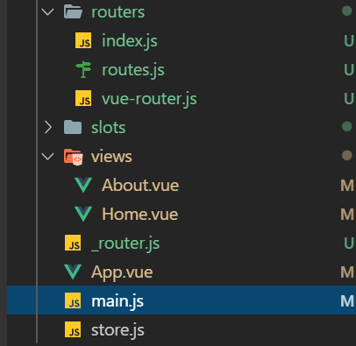Click the modified M badge on Home.vue

[x=347, y=215]
